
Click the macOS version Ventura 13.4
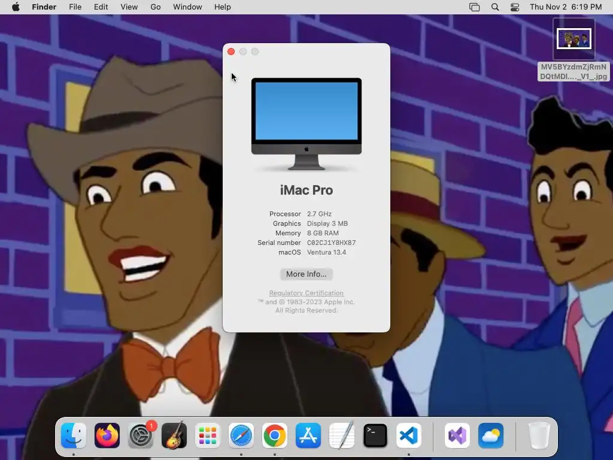tap(326, 252)
